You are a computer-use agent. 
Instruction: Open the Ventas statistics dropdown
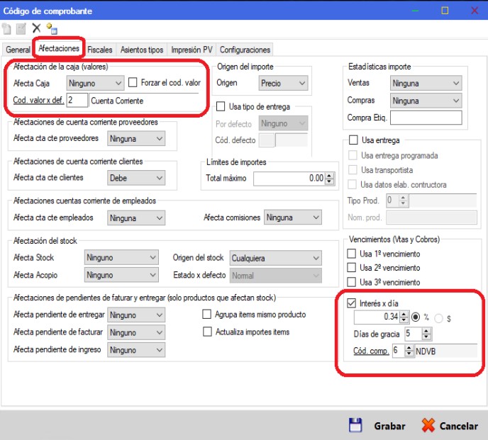(x=426, y=84)
